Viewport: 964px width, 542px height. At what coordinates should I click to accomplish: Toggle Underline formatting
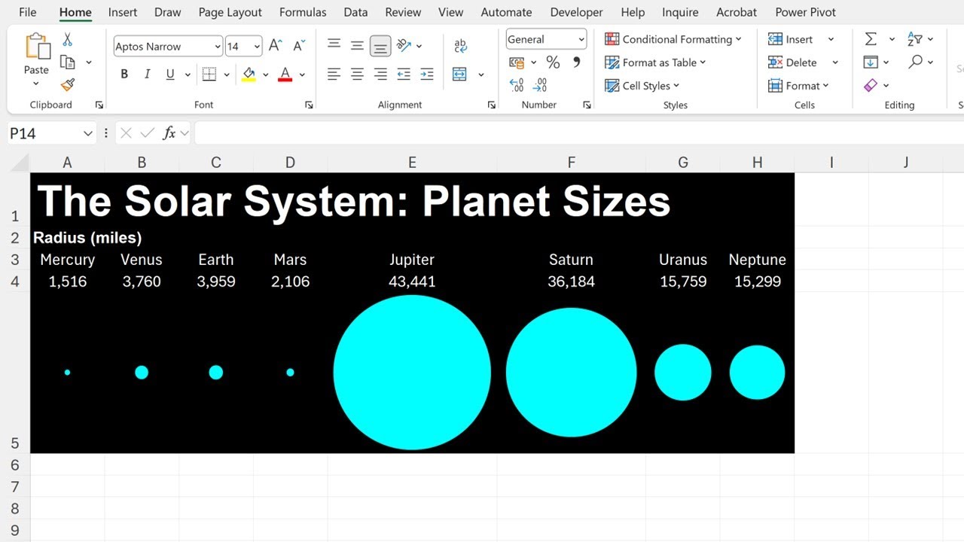point(170,74)
